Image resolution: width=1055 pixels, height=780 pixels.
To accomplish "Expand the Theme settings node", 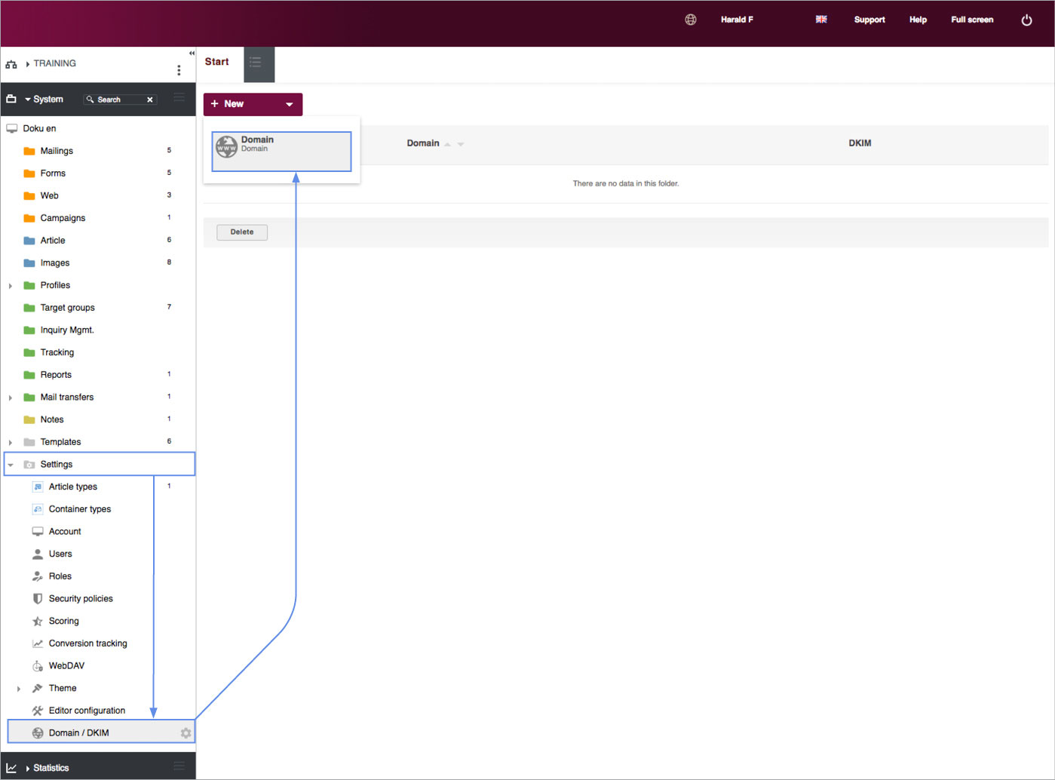I will (19, 689).
